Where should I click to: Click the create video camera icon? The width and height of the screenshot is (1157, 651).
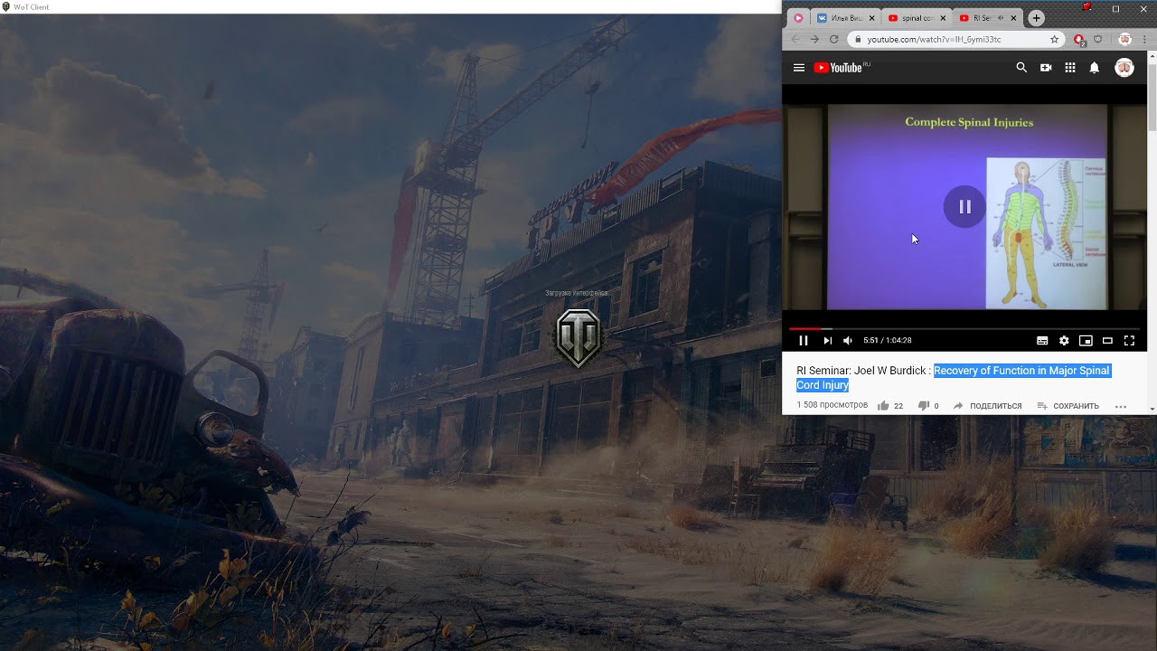tap(1046, 68)
